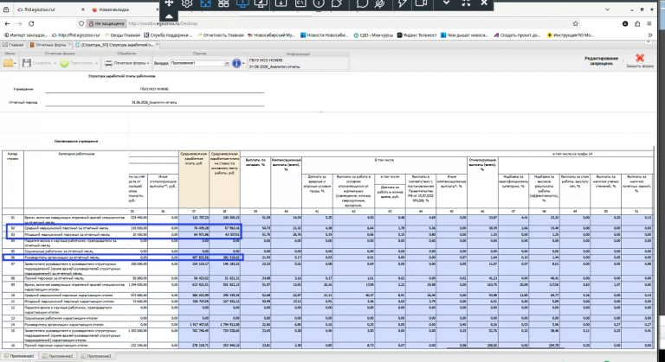Click the Firefox View icon left of tabs

6,10
